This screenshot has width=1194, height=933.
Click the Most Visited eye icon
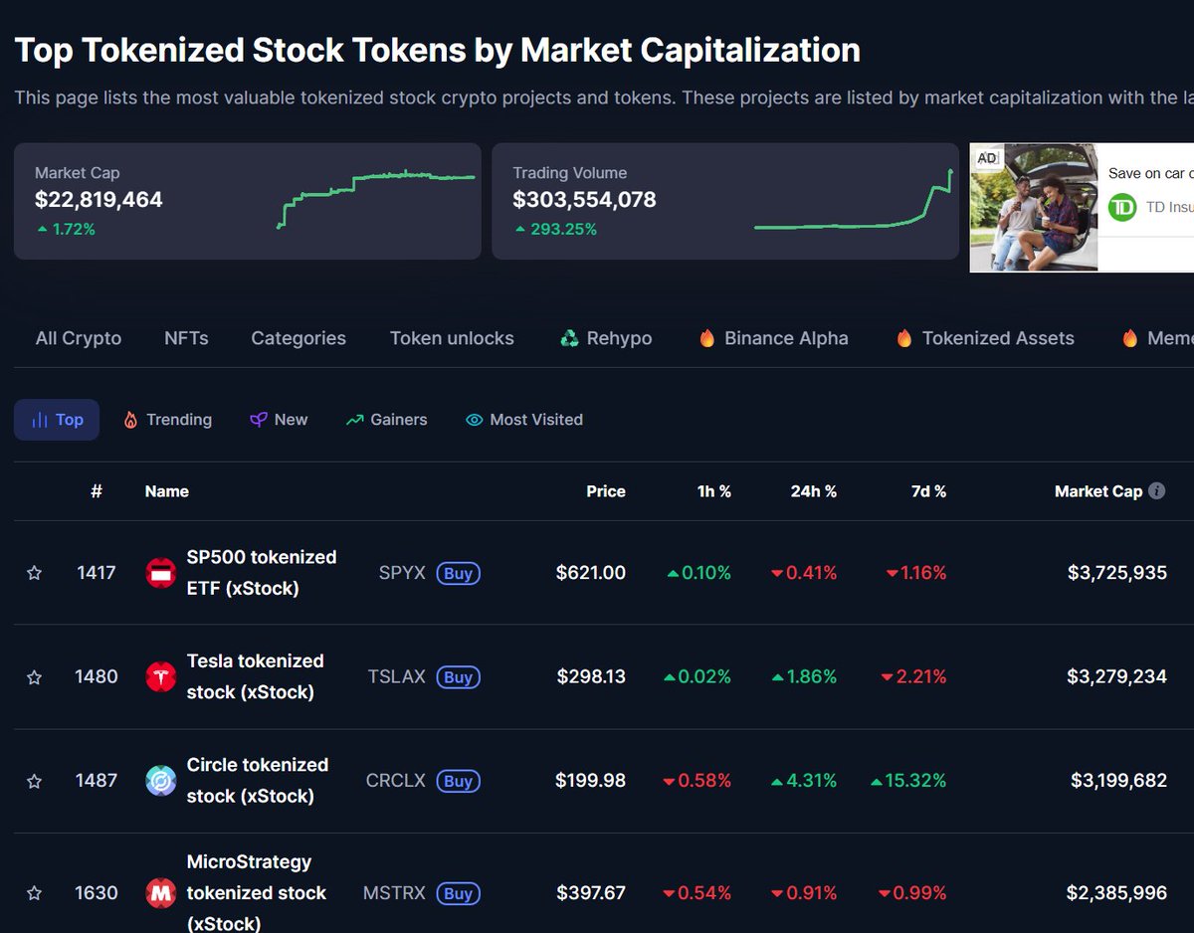(x=475, y=420)
